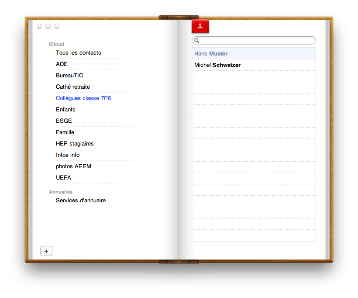
Task: Click the Annuaires section header
Action: tap(61, 192)
